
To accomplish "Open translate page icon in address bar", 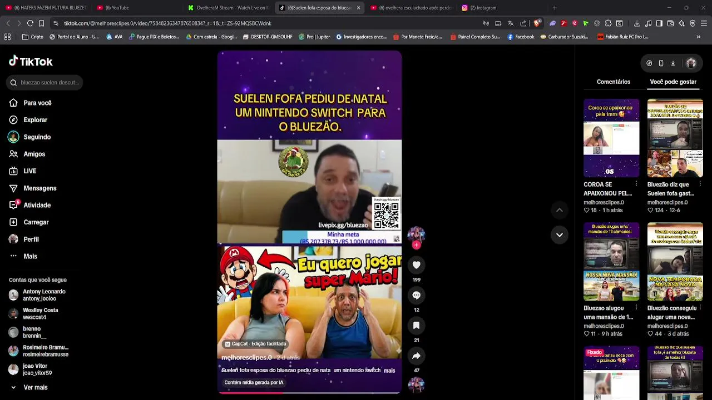I will [510, 23].
